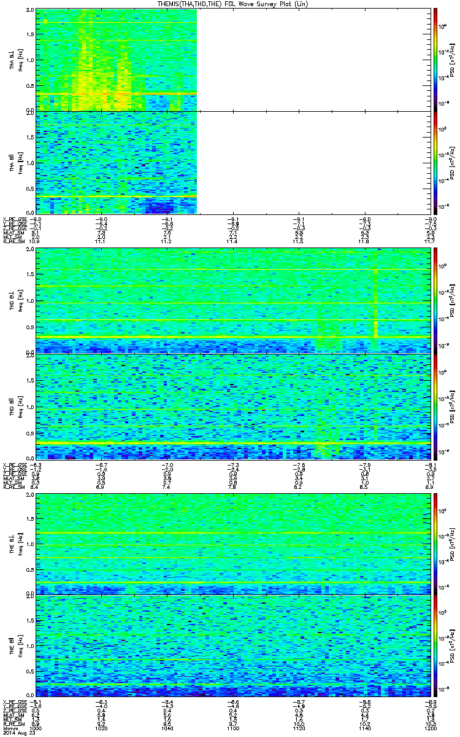Click the PSD units label beside THA BL
This screenshot has width=460, height=737.
451,60
